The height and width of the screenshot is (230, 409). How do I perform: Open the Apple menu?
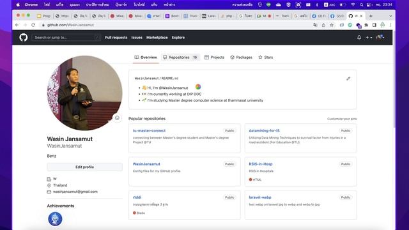(x=18, y=4)
